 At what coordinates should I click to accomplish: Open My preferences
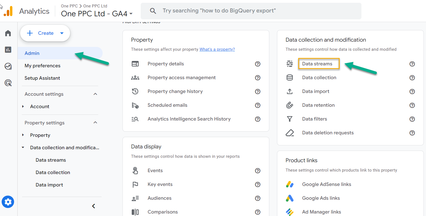pyautogui.click(x=42, y=66)
